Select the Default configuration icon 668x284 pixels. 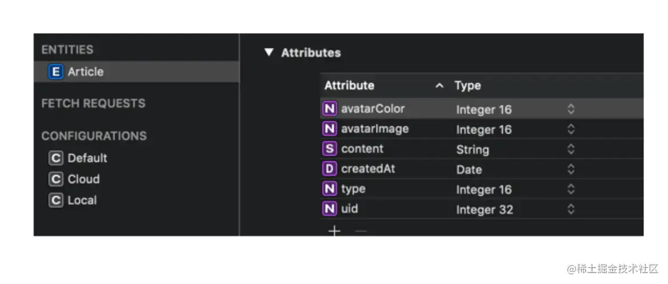[x=55, y=159]
